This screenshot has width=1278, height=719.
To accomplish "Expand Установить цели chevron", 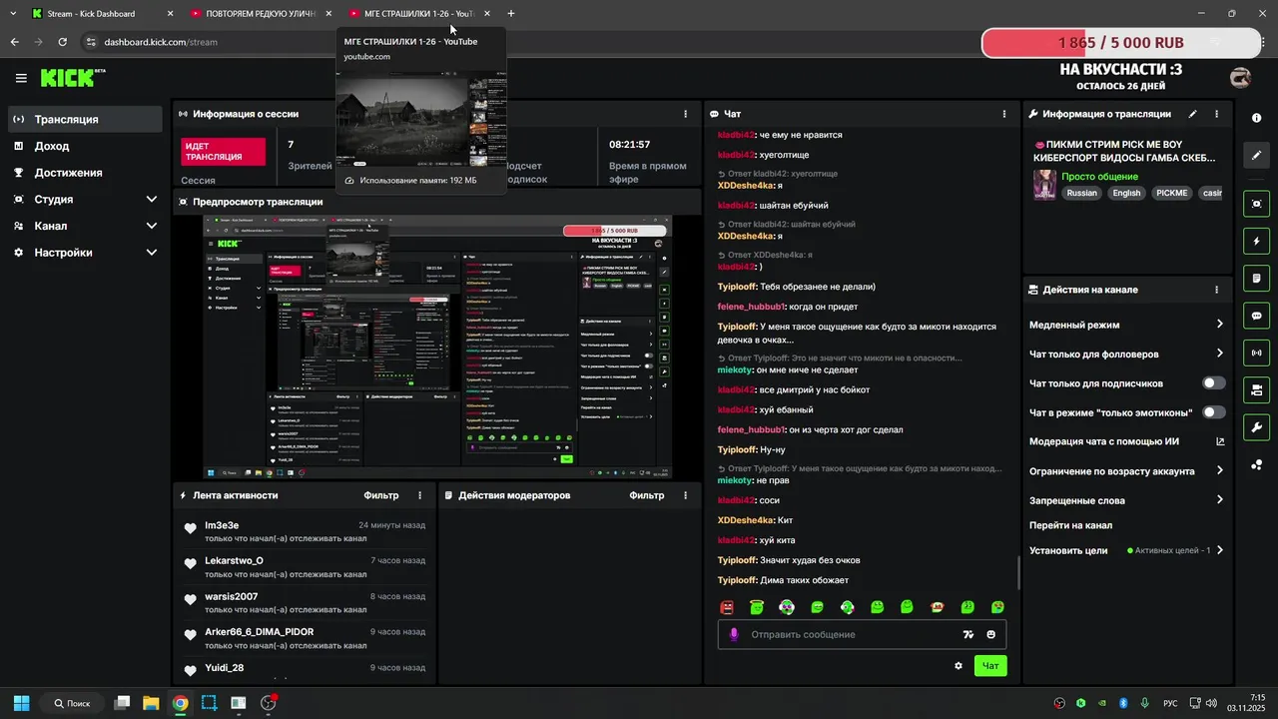I will [x=1219, y=550].
